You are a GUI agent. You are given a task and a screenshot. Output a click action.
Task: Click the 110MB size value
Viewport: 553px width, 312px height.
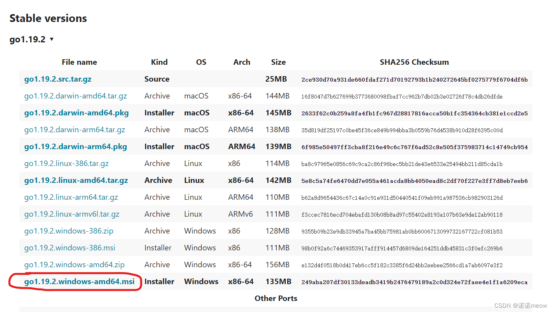click(277, 197)
